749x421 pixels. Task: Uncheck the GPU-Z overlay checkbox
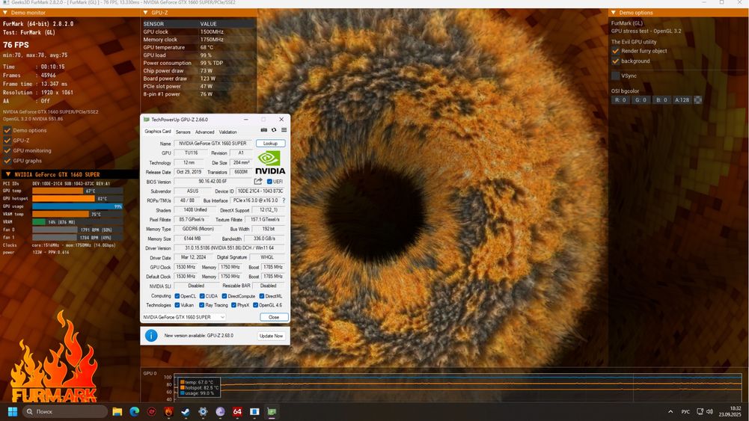tap(7, 141)
